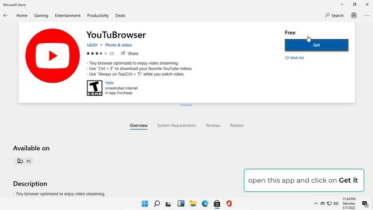The height and width of the screenshot is (210, 373).
Task: Open Task View on the taskbar
Action: pyautogui.click(x=168, y=204)
